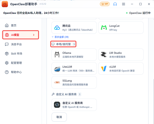Image resolution: width=154 pixels, height=124 pixels.
Task: Click the 本地自托管 OpenAI 兼容 description
Action: tap(122, 71)
